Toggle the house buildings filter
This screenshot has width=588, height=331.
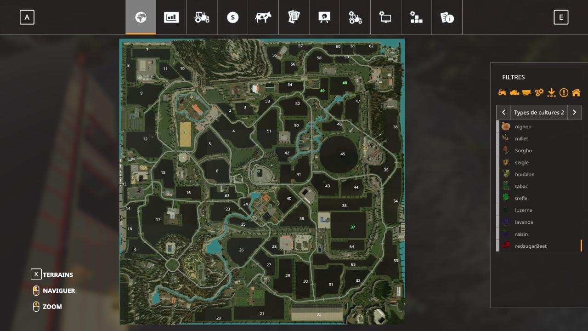click(576, 92)
